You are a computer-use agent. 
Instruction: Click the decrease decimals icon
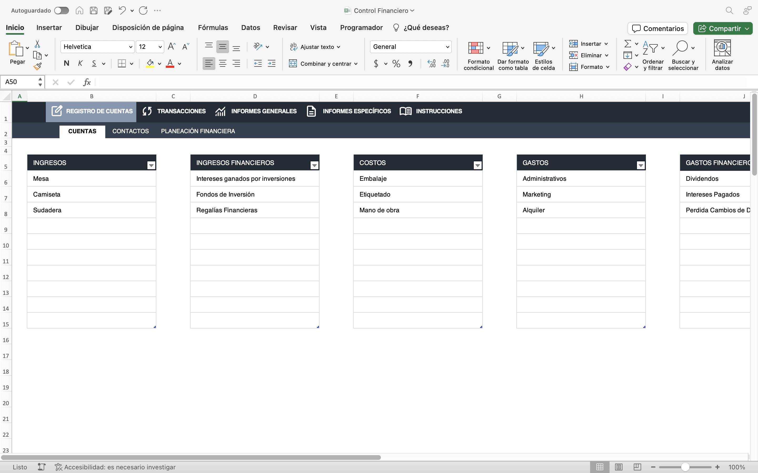[x=445, y=64]
